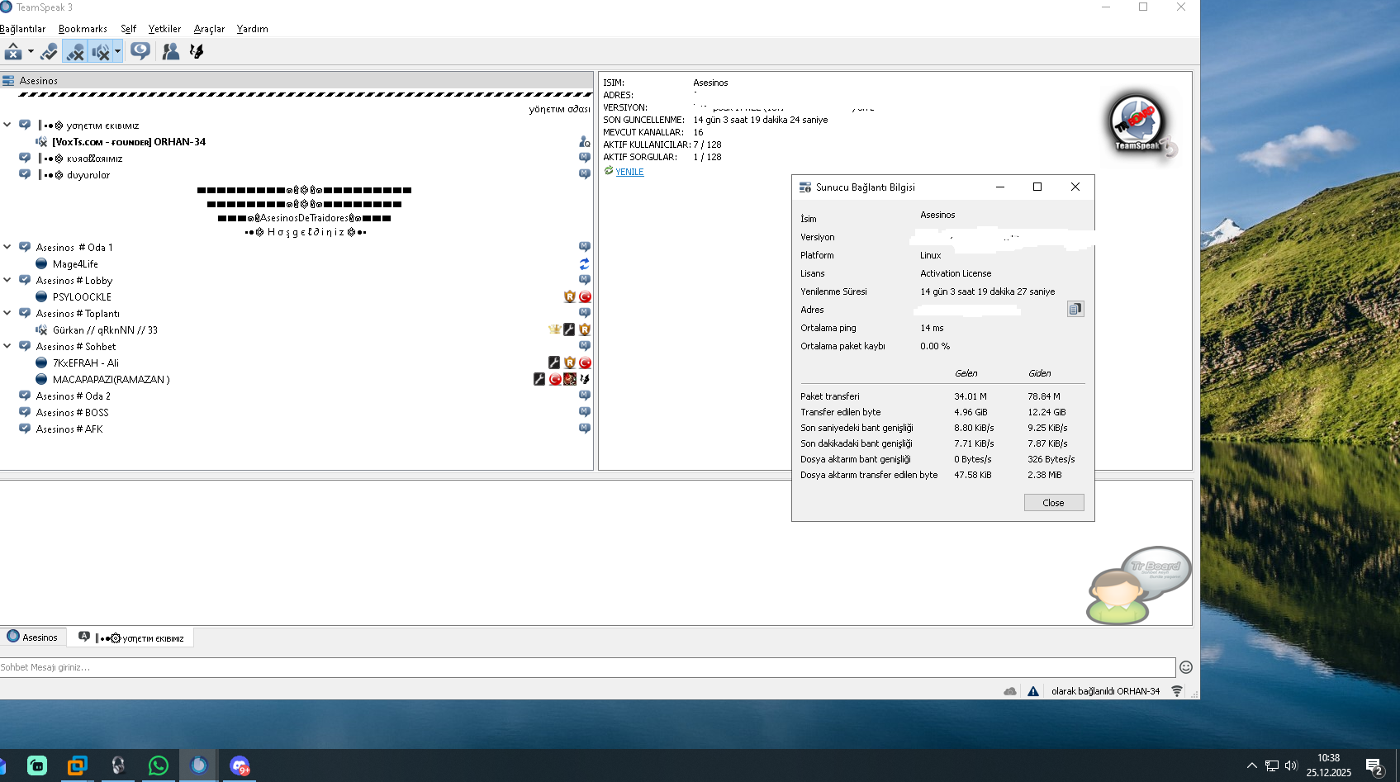Click the wolf badge on MACAPAPAZI row
1400x782 pixels.
(585, 379)
